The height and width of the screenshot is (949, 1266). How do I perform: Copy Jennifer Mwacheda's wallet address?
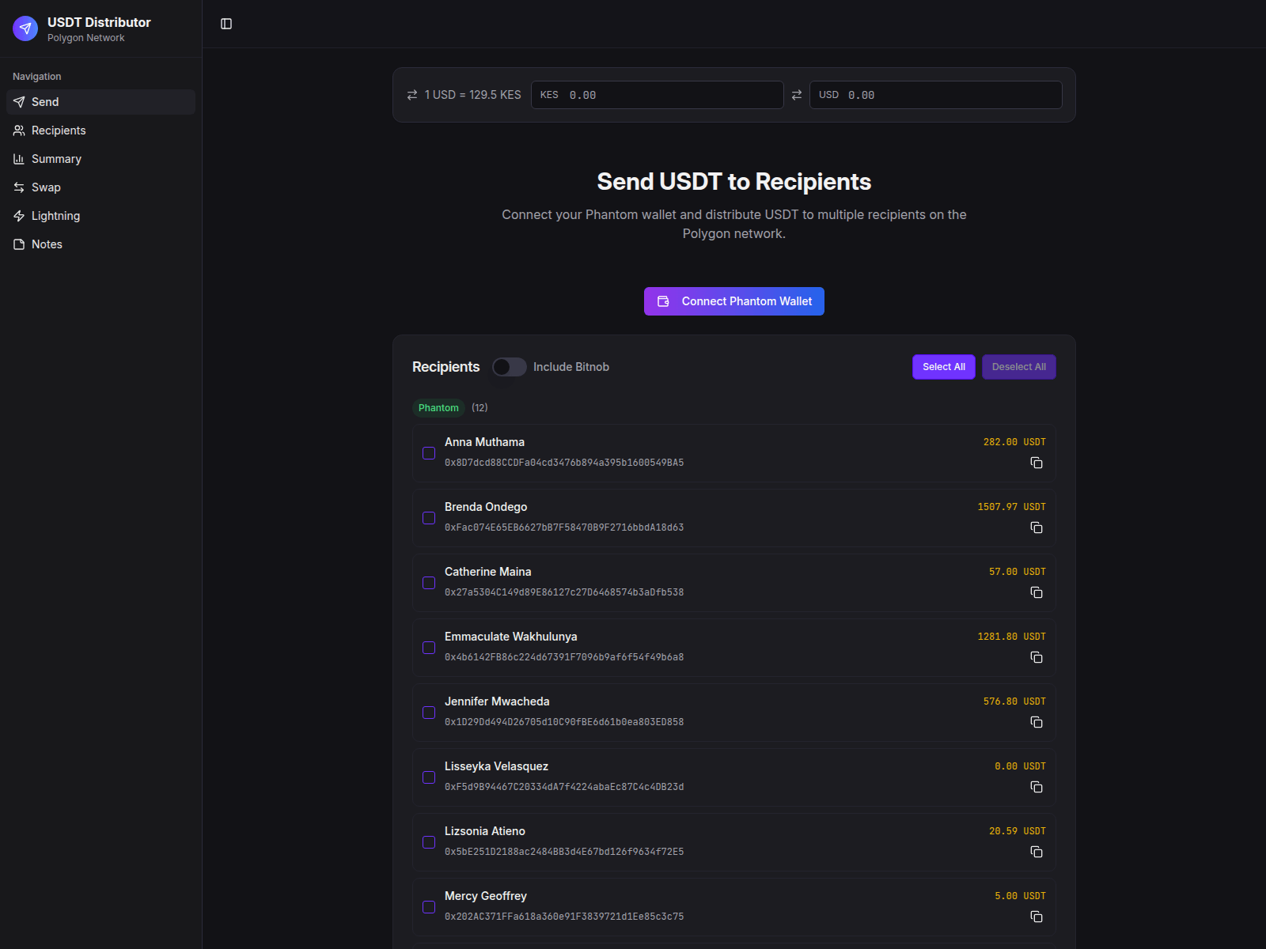(x=1037, y=722)
